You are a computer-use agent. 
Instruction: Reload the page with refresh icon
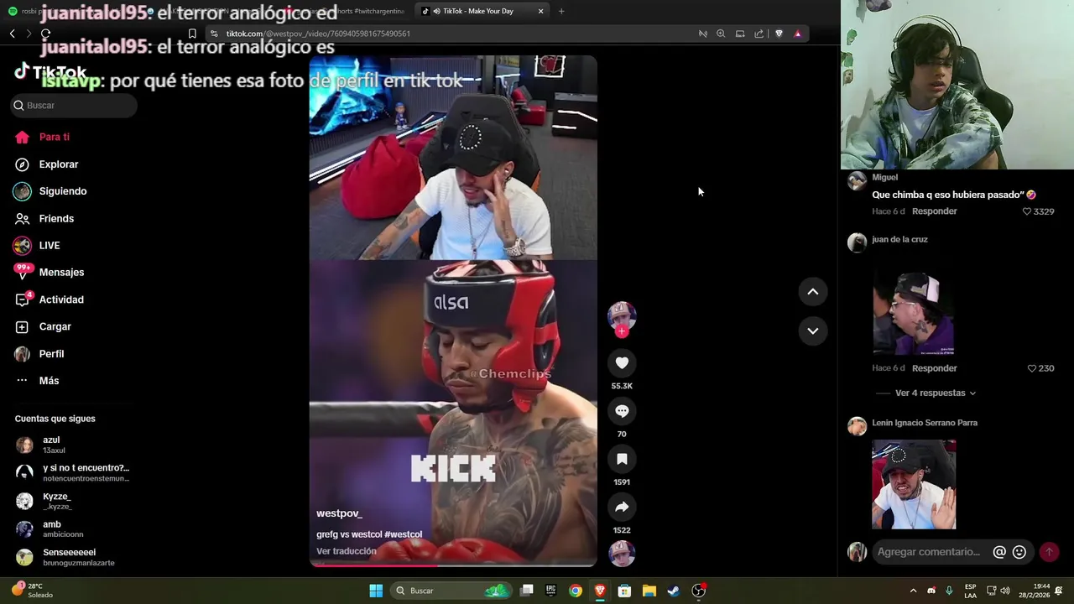[45, 34]
